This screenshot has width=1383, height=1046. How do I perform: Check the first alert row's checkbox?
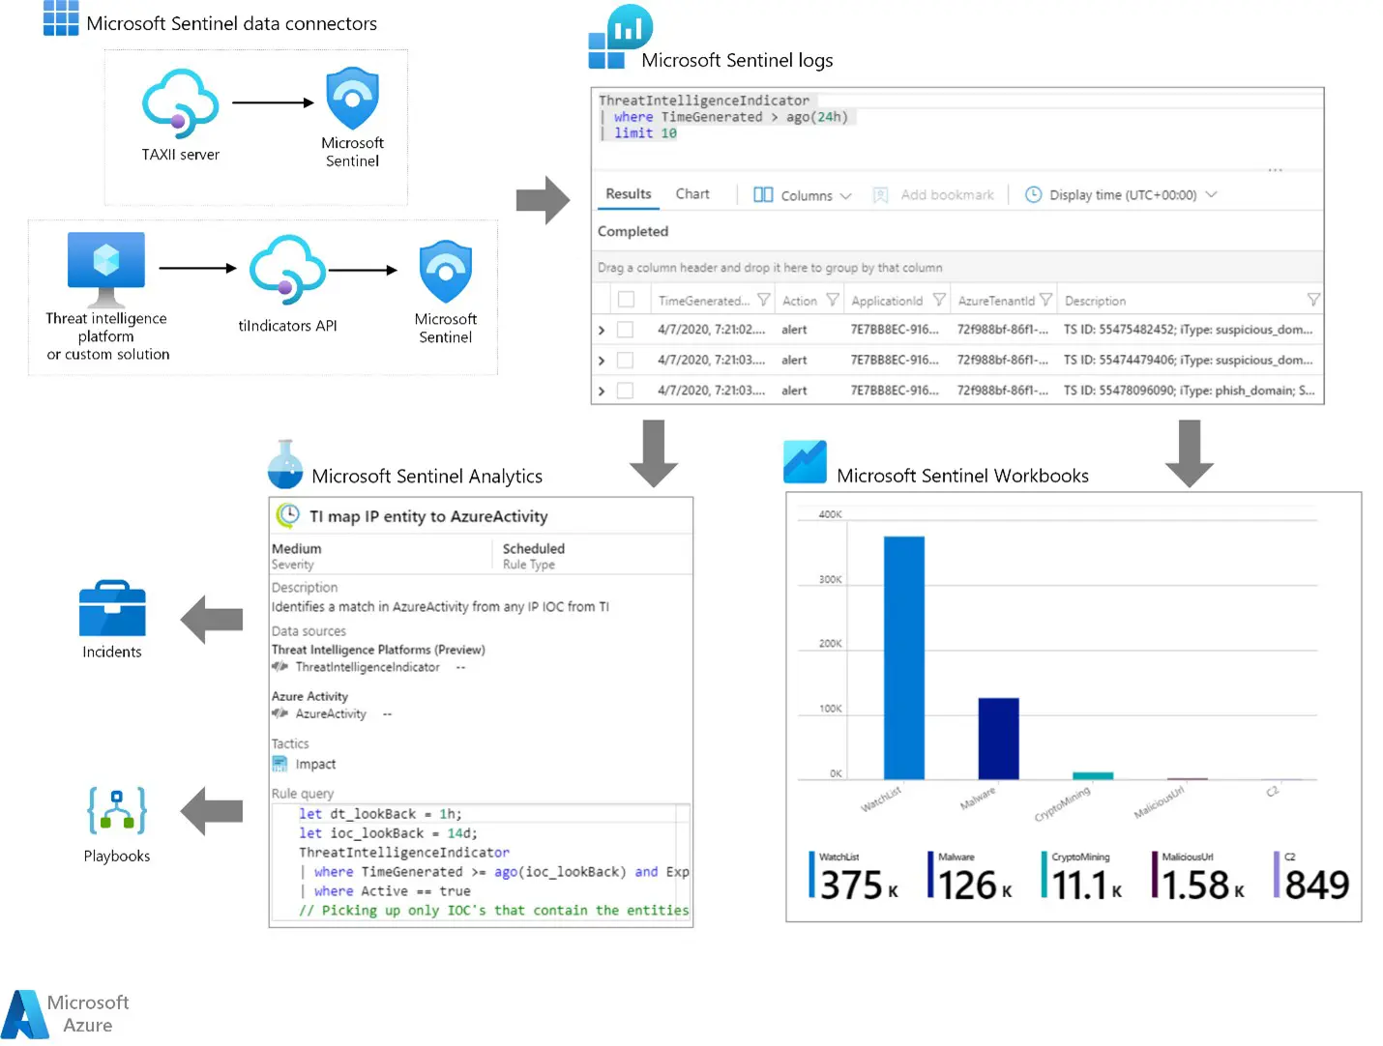click(x=625, y=329)
